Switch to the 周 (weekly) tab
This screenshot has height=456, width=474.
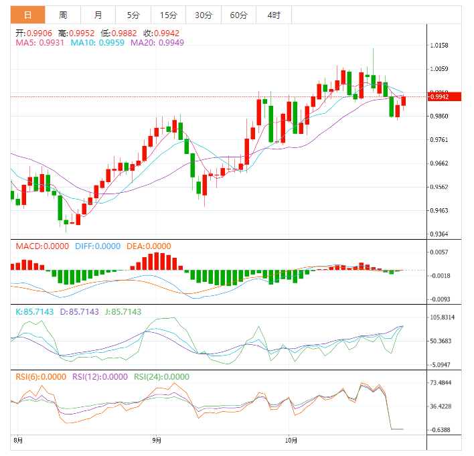tap(63, 15)
